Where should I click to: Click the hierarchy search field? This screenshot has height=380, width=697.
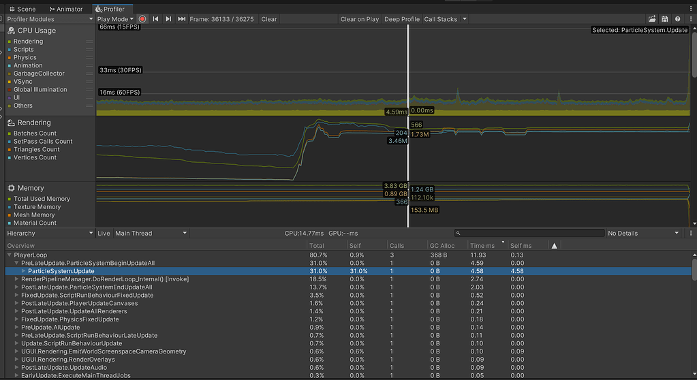pyautogui.click(x=530, y=233)
